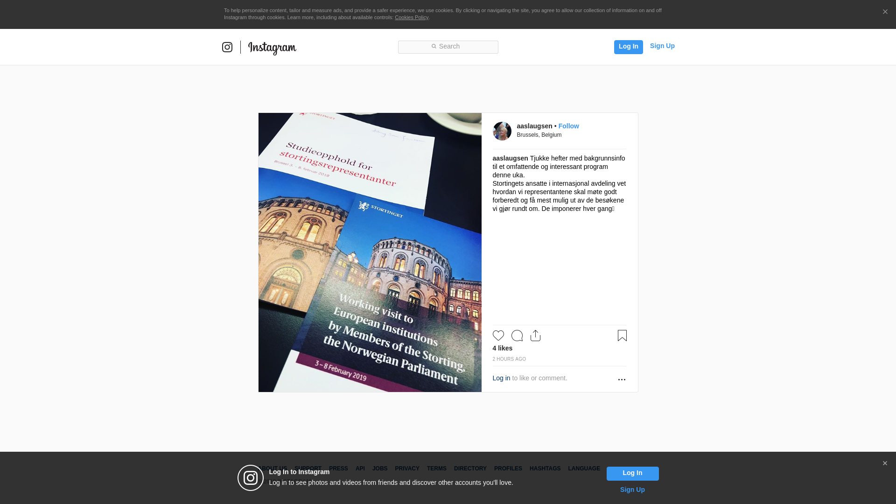896x504 pixels.
Task: Open the Stortinget booklet post photo
Action: 370,252
